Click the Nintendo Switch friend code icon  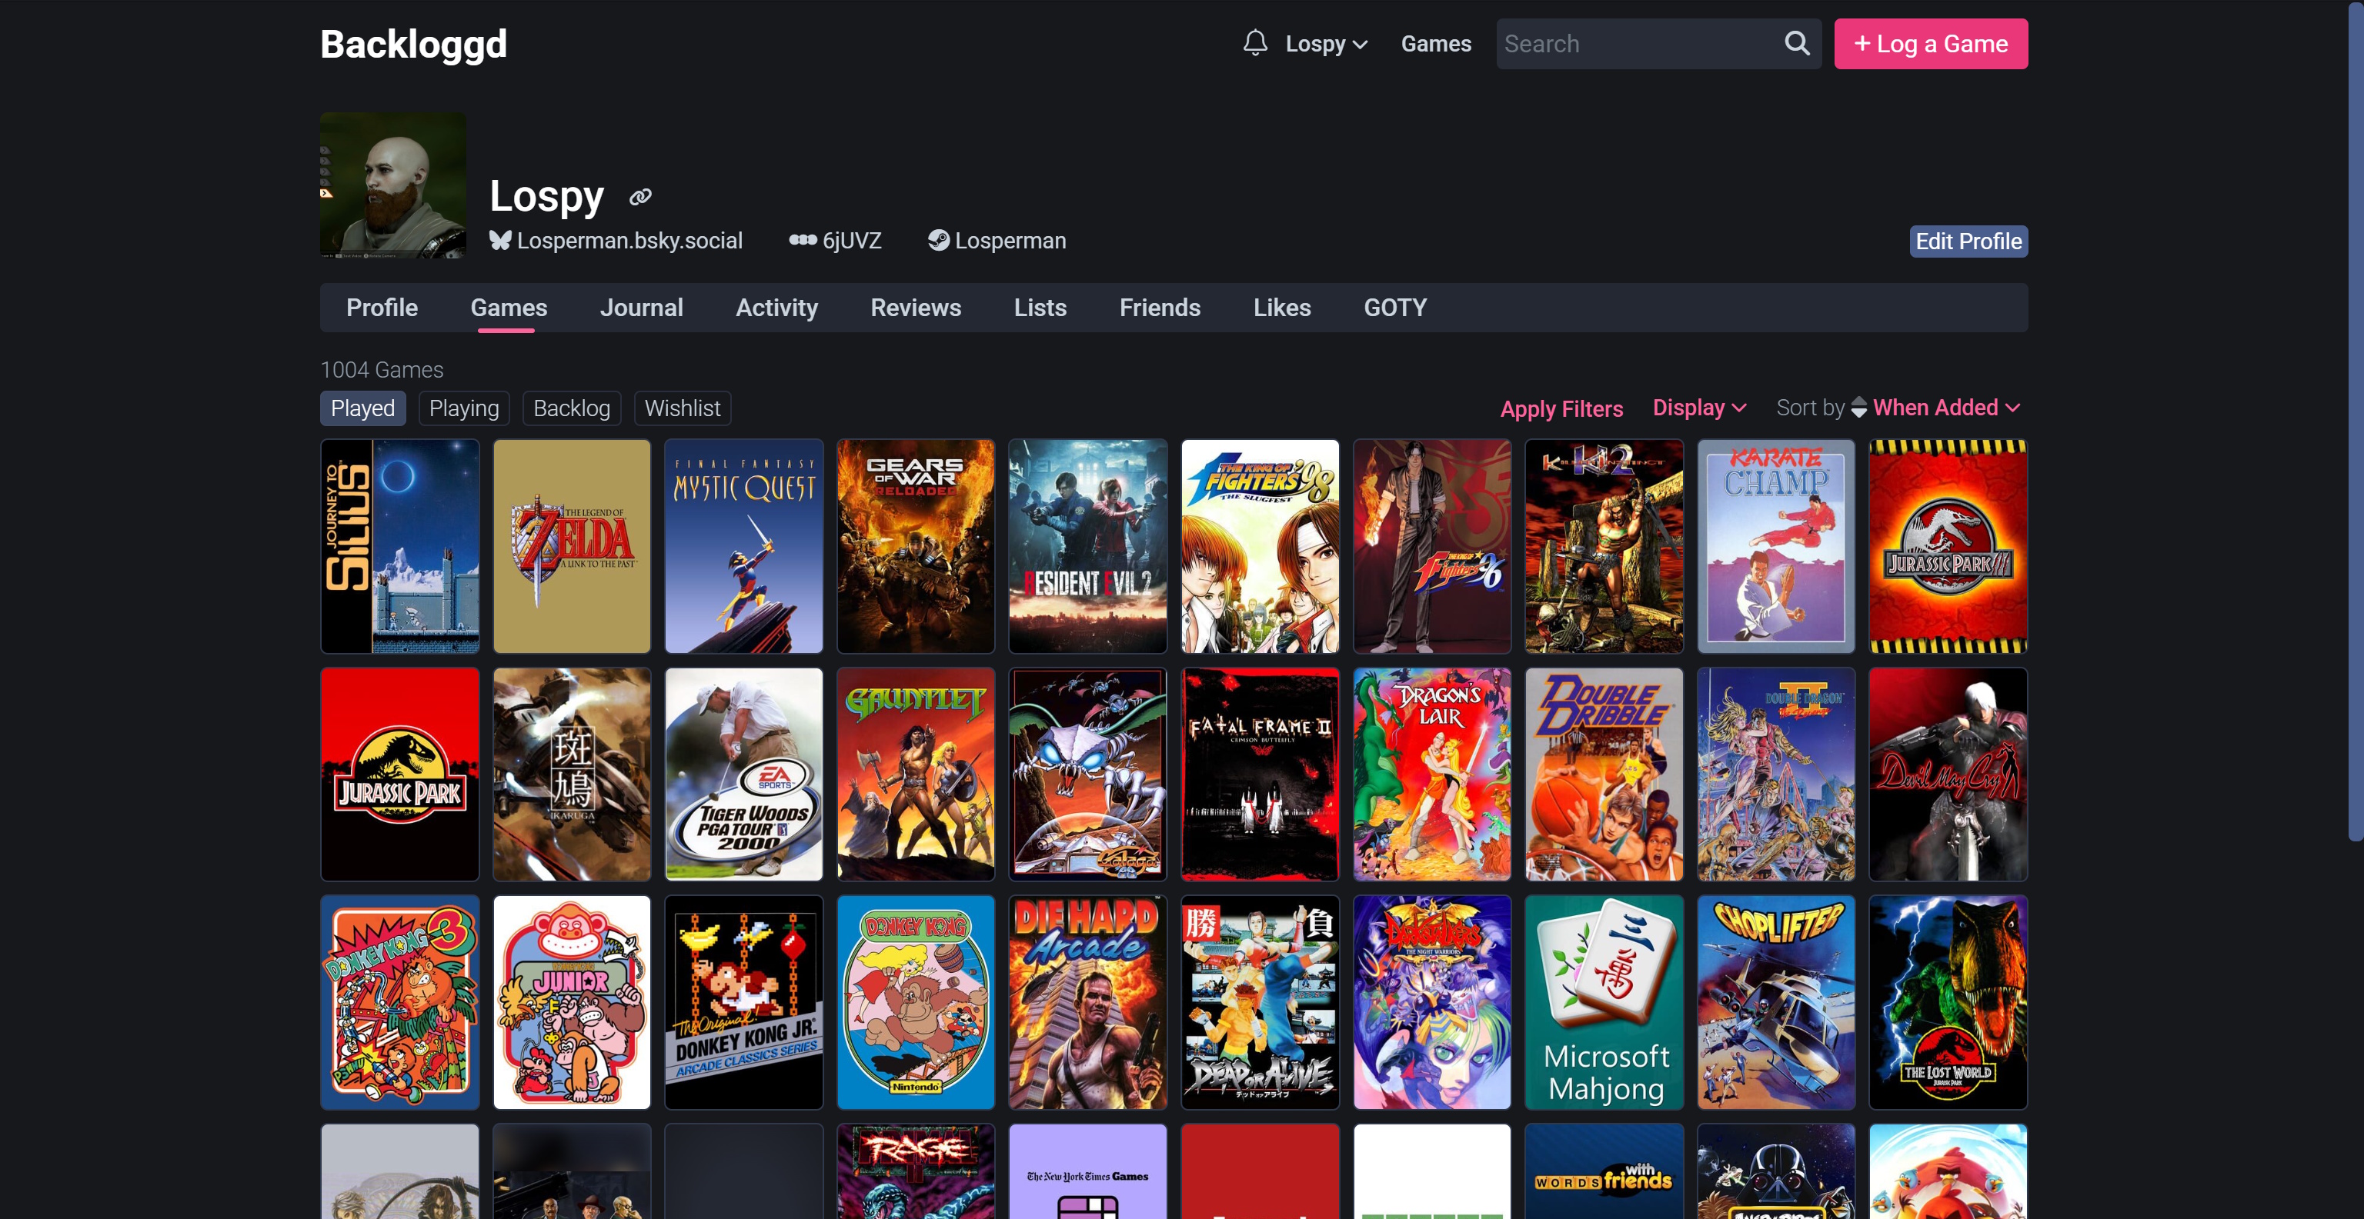[x=802, y=240]
